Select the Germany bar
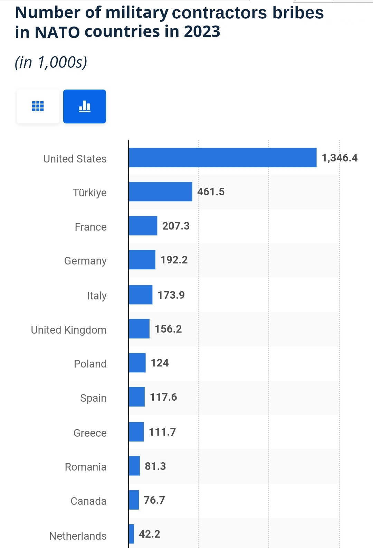 point(142,260)
